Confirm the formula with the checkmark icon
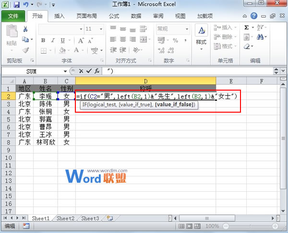This screenshot has height=233, width=288. pos(88,71)
